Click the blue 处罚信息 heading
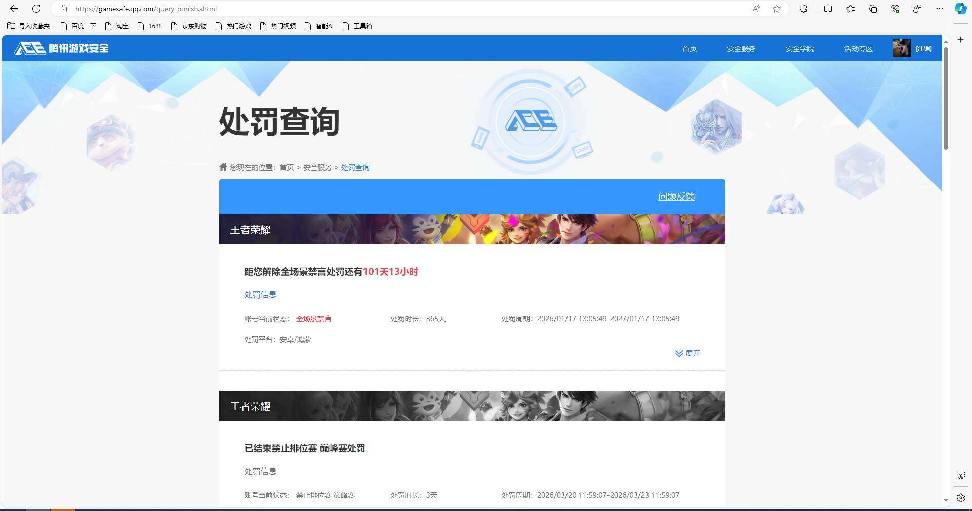 [x=260, y=294]
